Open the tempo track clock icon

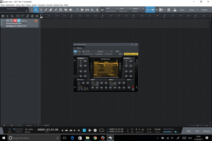32,16
